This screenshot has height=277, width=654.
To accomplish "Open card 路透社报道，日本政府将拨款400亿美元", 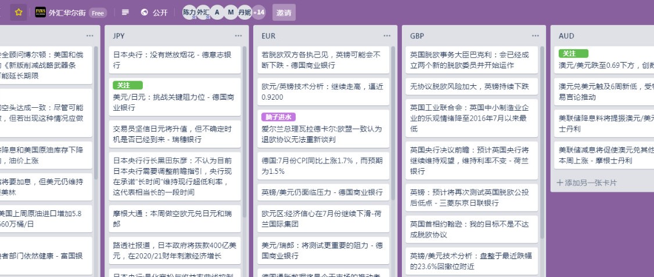I will click(x=175, y=250).
